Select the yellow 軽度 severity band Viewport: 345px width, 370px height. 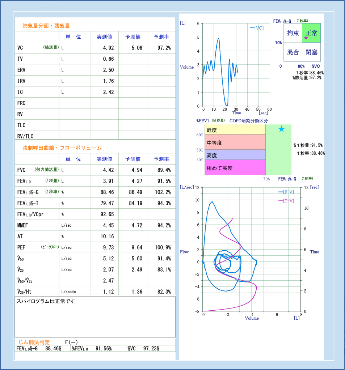[235, 129]
